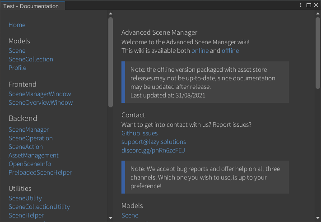This screenshot has height=222, width=321.
Task: Follow the online wiki link
Action: (200, 51)
